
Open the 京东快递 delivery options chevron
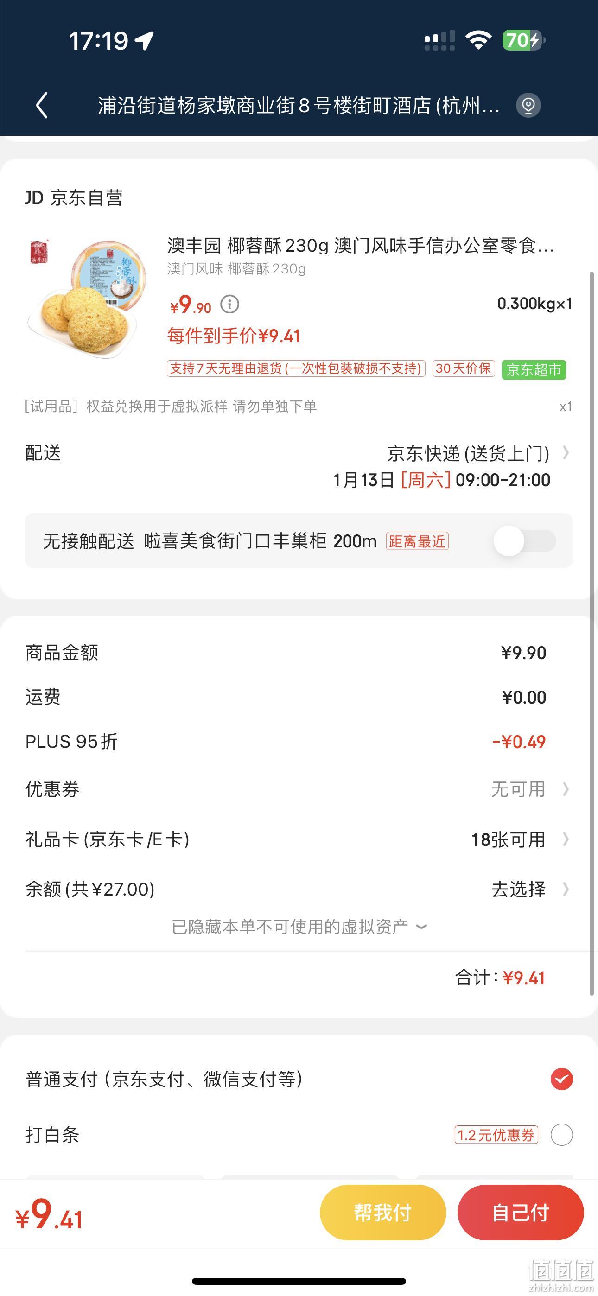(566, 453)
